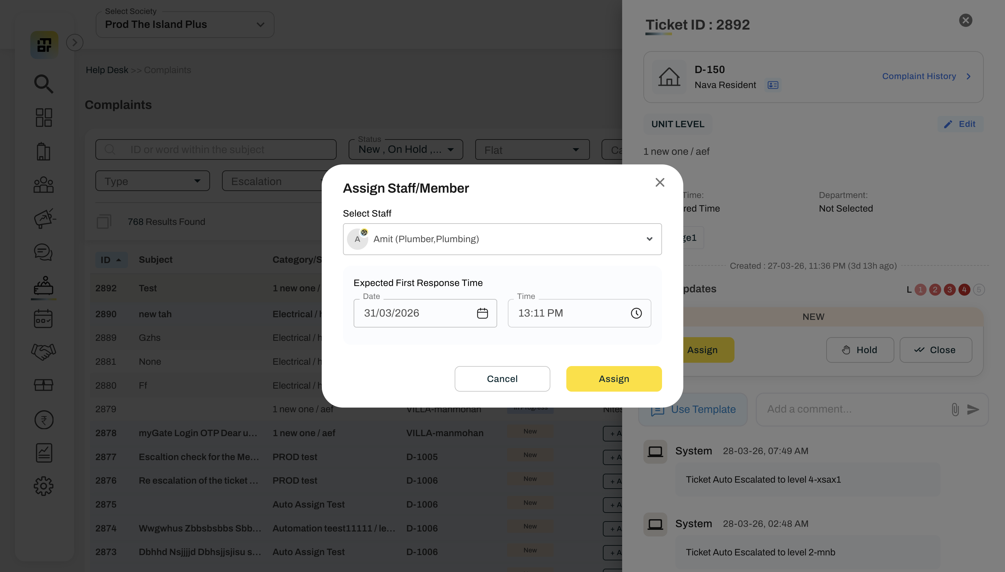1005x572 pixels.
Task: Select escalation level 3 circle
Action: coord(949,290)
